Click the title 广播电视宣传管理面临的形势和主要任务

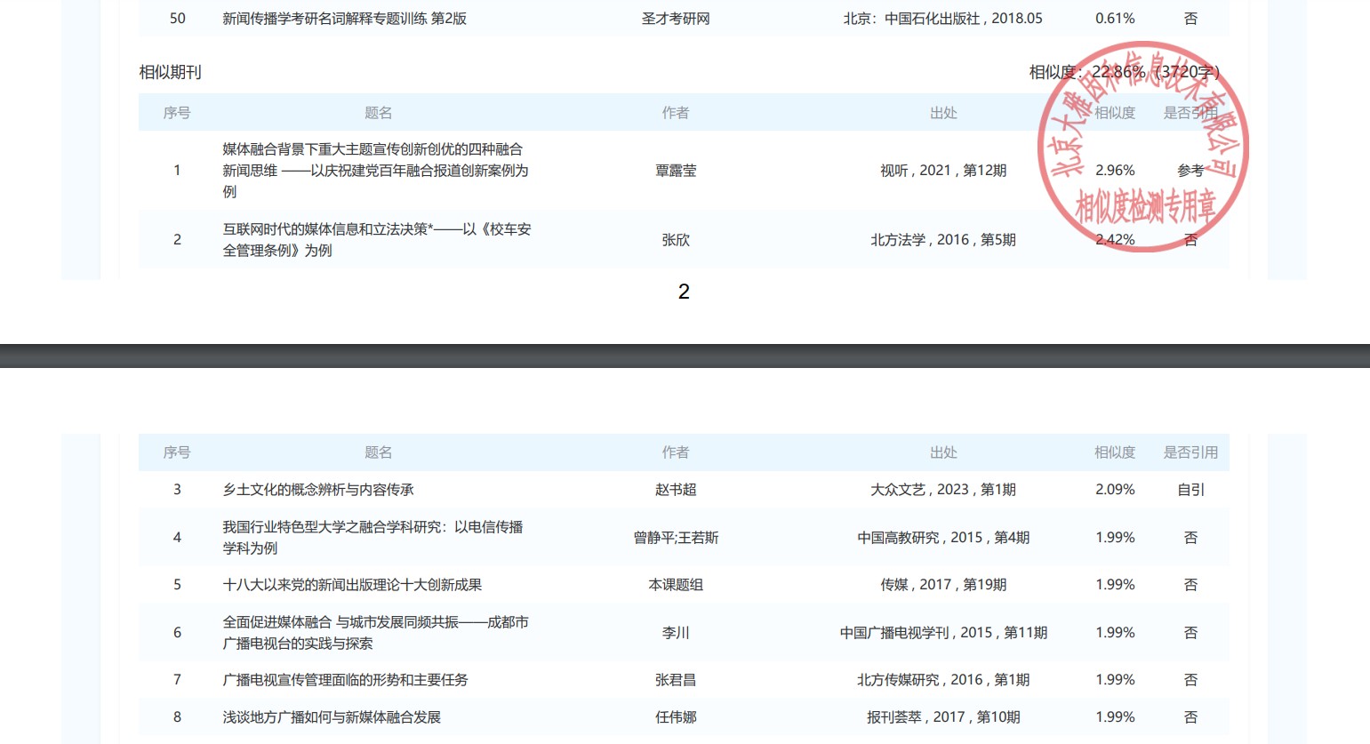(x=345, y=680)
